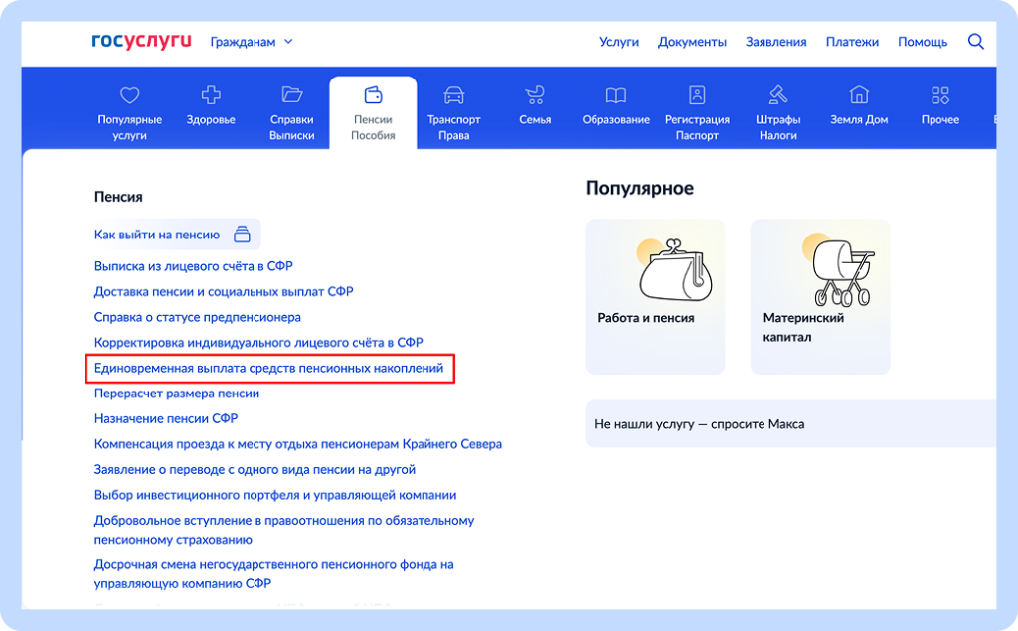This screenshot has height=631, width=1018.
Task: Click the wallet icon for Пенсии Пособия
Action: click(x=373, y=95)
